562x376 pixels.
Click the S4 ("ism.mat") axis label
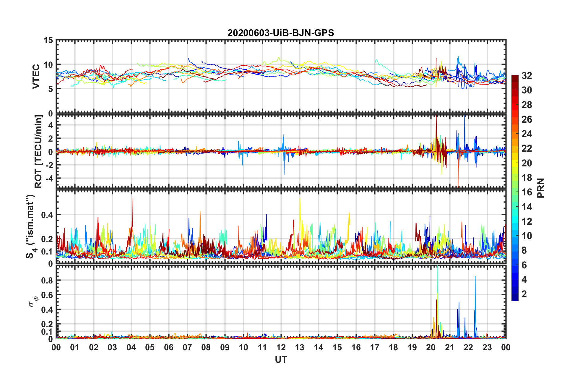pos(31,226)
